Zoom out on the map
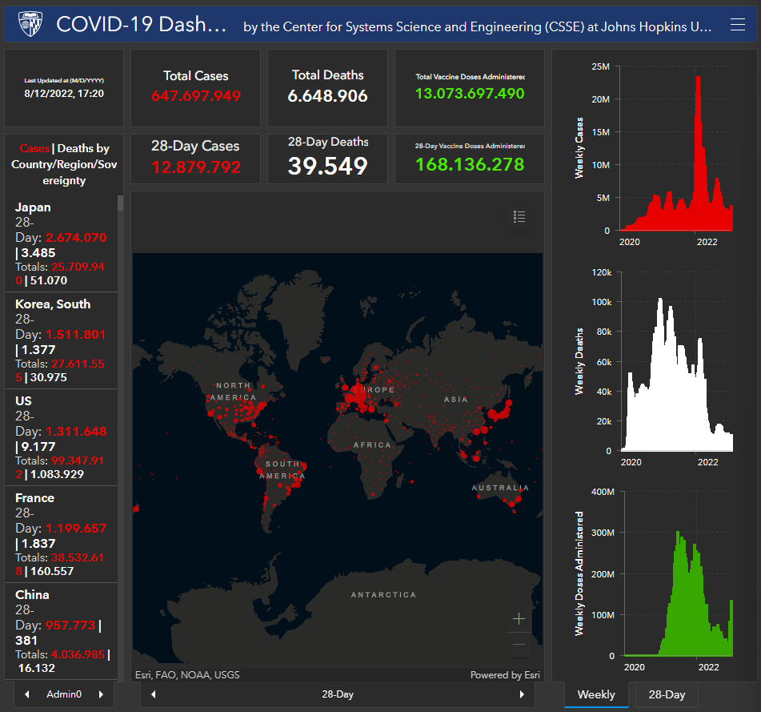The width and height of the screenshot is (761, 712). [519, 645]
